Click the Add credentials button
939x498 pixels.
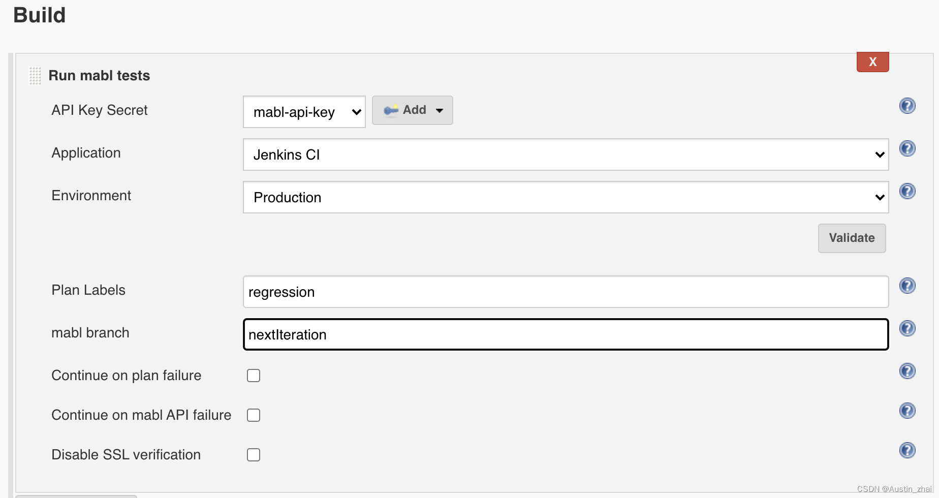click(413, 110)
